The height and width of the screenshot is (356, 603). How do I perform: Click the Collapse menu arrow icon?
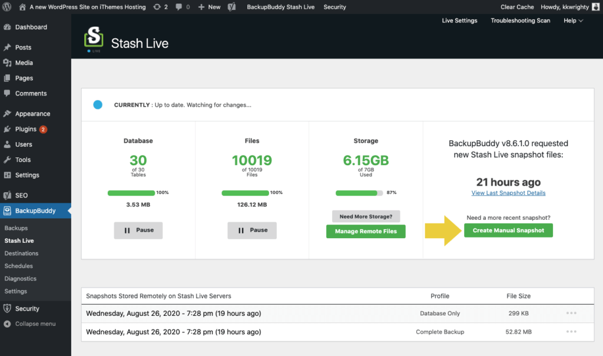(x=7, y=324)
